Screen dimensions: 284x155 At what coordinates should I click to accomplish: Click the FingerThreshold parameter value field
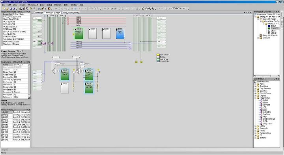[x=21, y=72]
